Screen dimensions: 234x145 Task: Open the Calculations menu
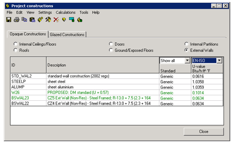65,12
